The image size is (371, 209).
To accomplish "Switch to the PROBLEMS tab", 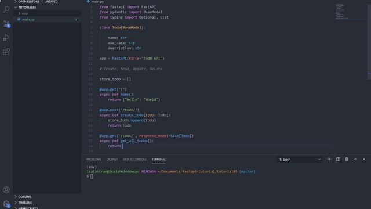I will click(94, 160).
